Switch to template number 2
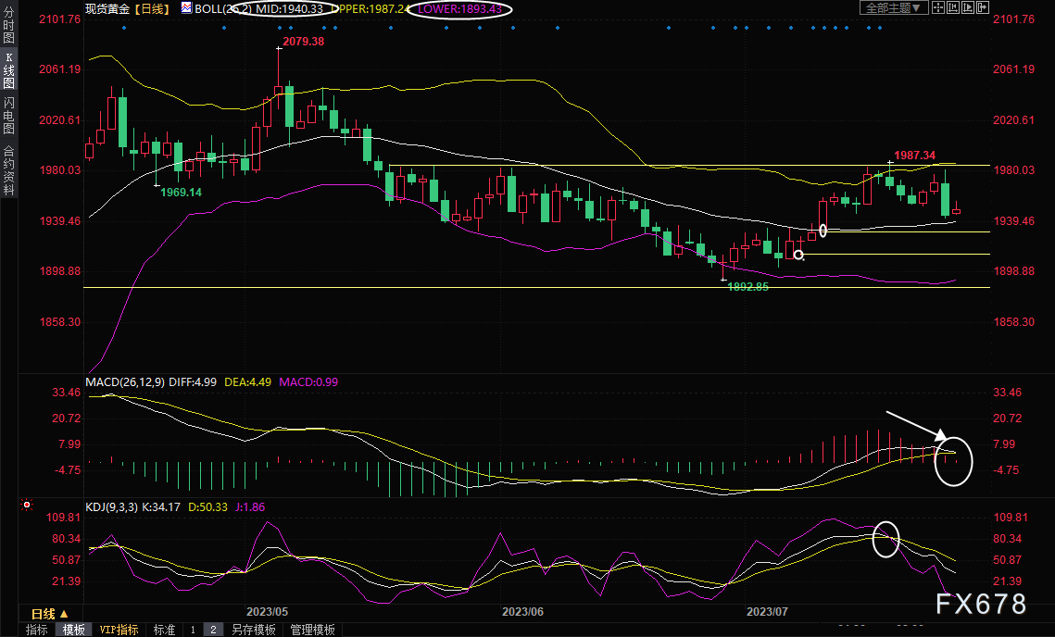The height and width of the screenshot is (637, 1055). click(213, 630)
